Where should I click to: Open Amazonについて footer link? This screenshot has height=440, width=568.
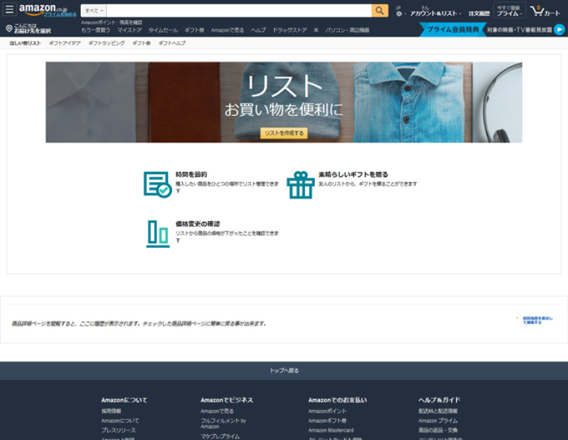click(120, 421)
